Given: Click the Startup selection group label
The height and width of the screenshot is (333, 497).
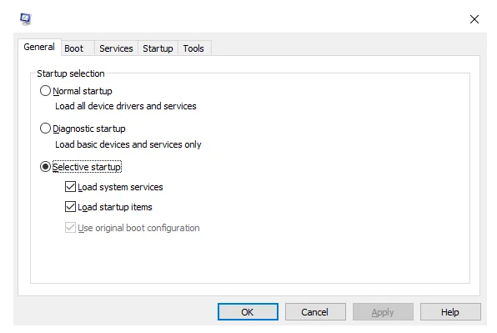Looking at the screenshot, I should coord(71,73).
